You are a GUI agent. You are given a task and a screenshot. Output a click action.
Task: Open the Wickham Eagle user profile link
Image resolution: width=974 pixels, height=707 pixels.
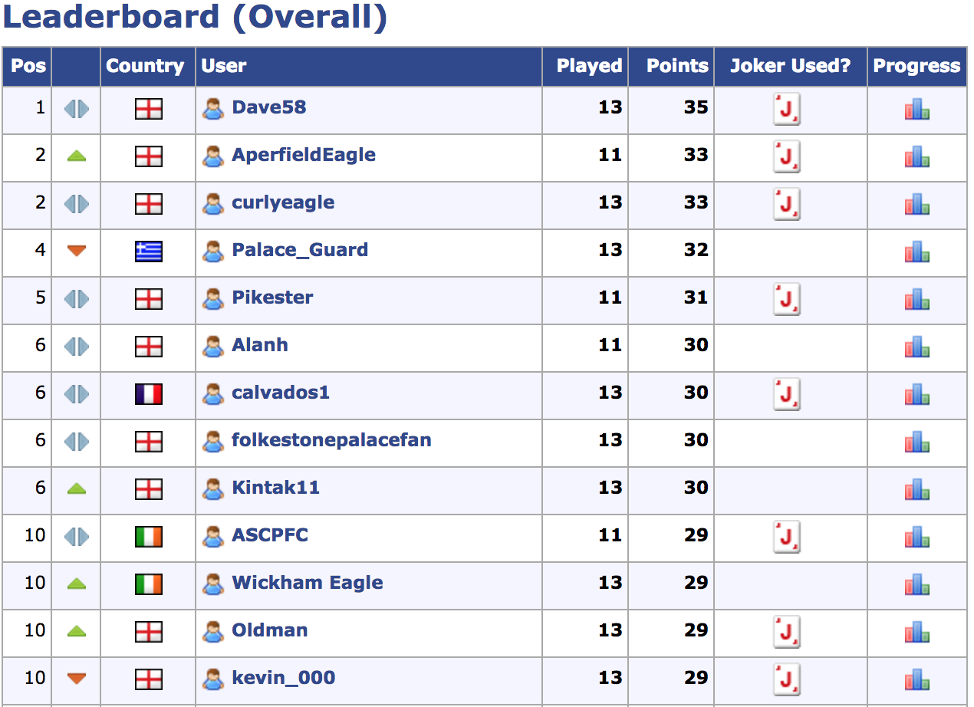pyautogui.click(x=307, y=583)
